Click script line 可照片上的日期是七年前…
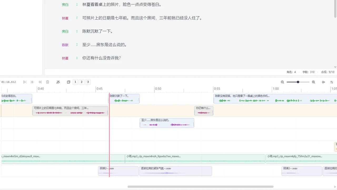Viewport: 337px width, 190px height. (x=142, y=18)
